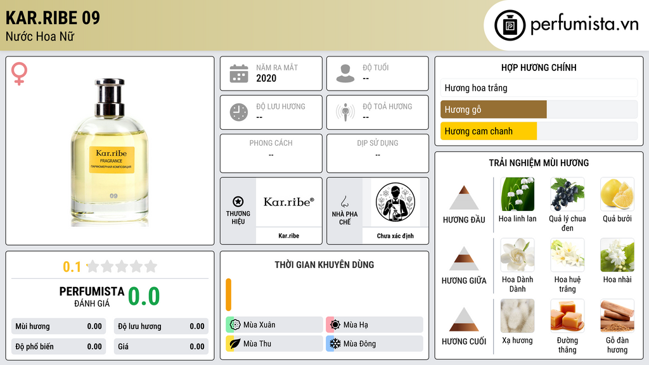Click the Hương đầu pyramid icon
The image size is (649, 365).
pyautogui.click(x=464, y=198)
